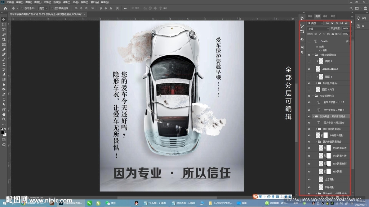The image size is (369, 207).
Task: Click the filter by text layers icon
Action: pos(337,23)
